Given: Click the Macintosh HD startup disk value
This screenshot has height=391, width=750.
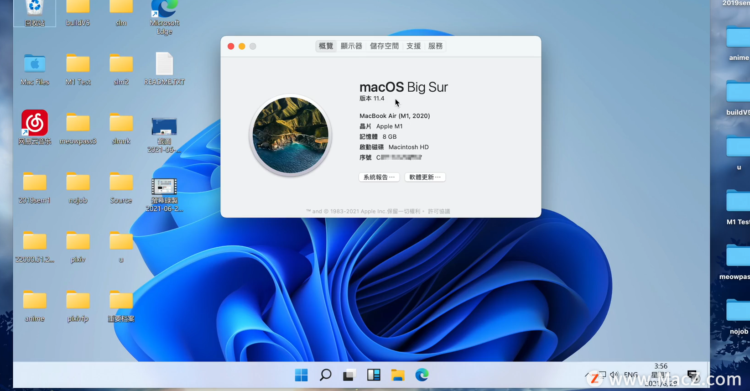Looking at the screenshot, I should click(x=408, y=147).
